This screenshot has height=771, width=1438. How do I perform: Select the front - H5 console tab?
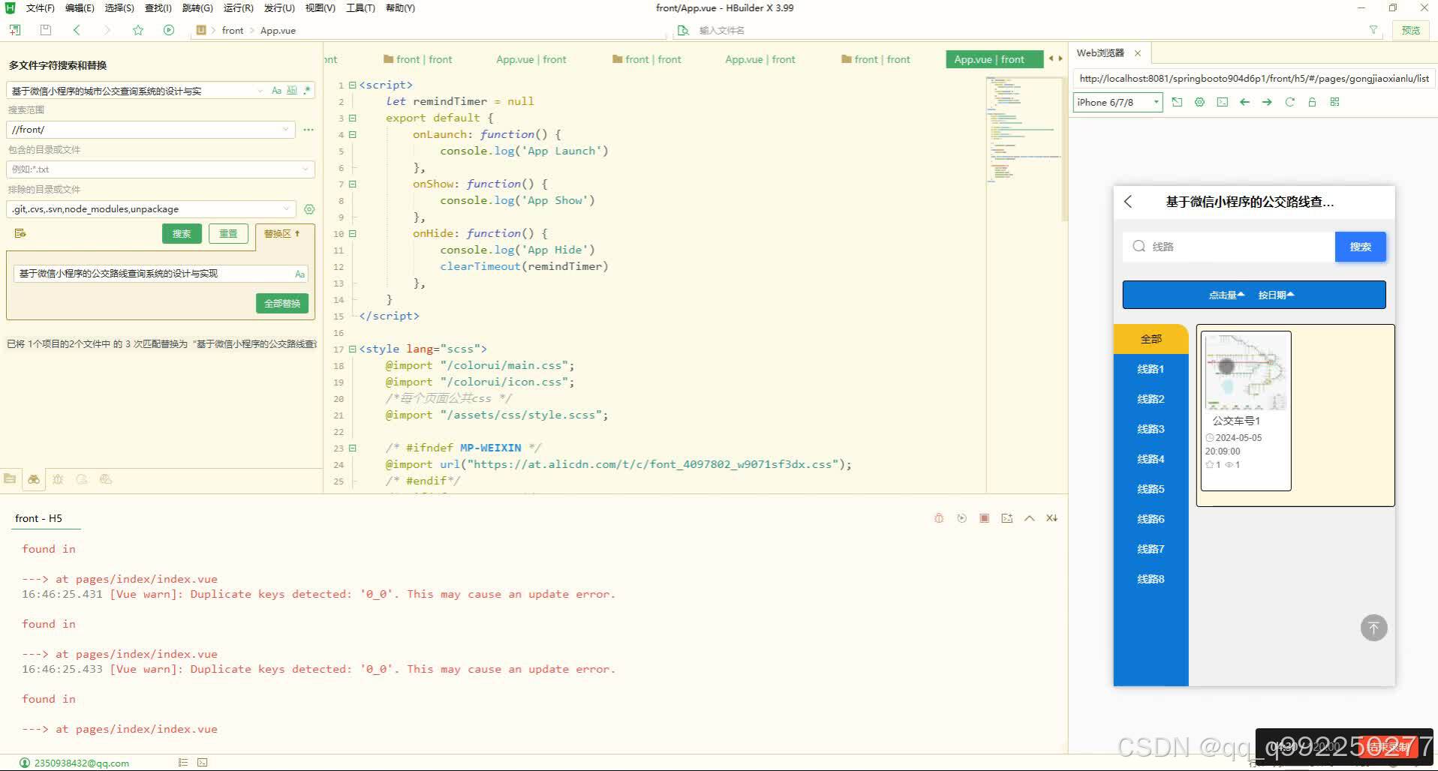tap(38, 518)
